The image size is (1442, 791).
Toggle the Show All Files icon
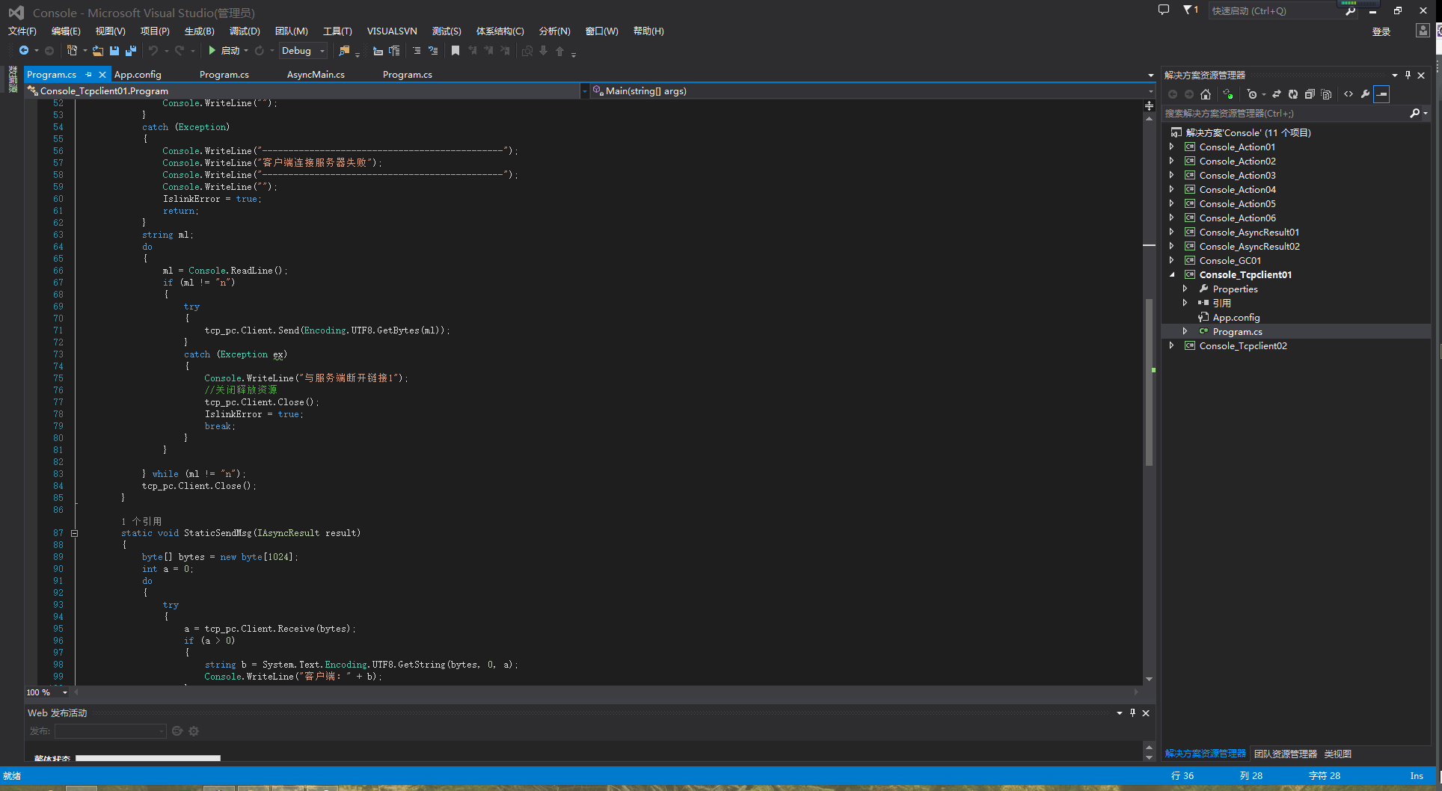coord(1326,94)
